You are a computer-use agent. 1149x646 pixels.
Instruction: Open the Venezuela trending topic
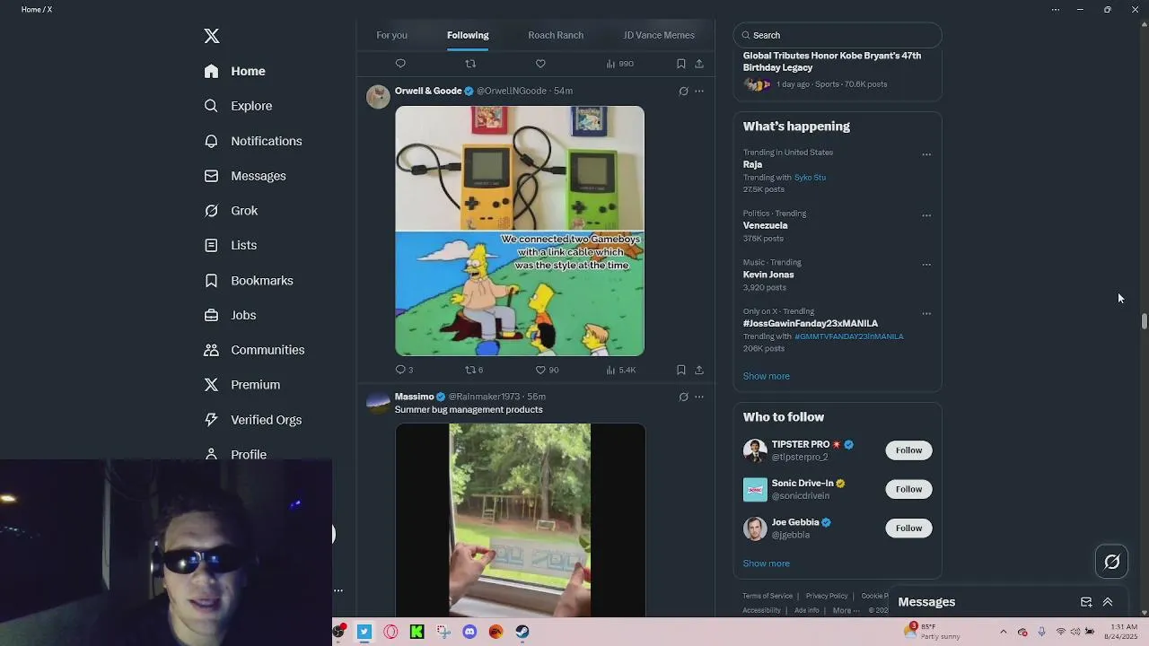(765, 225)
